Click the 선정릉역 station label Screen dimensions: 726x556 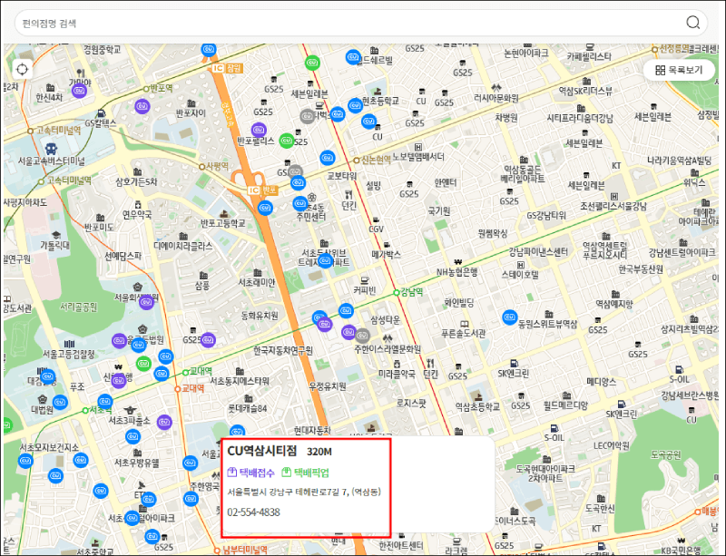coord(674,49)
